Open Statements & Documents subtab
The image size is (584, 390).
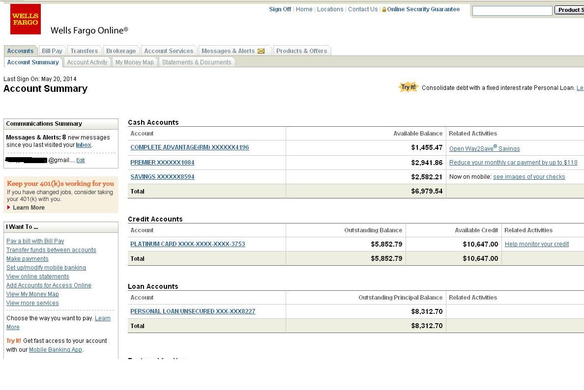[x=197, y=62]
